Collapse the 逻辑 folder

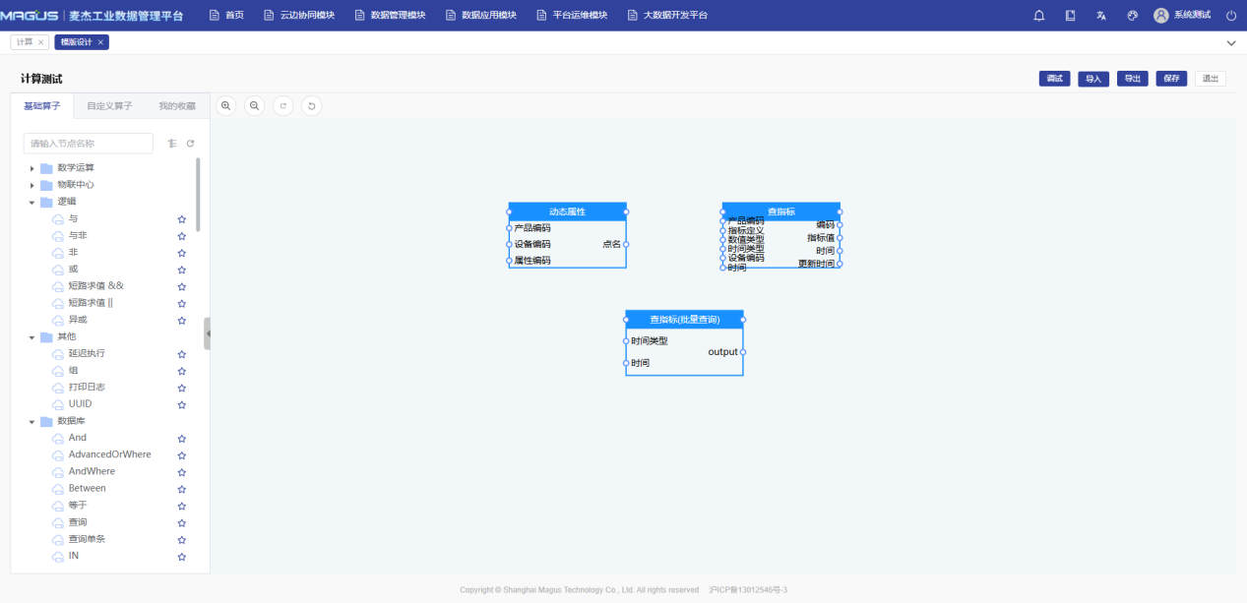point(32,202)
